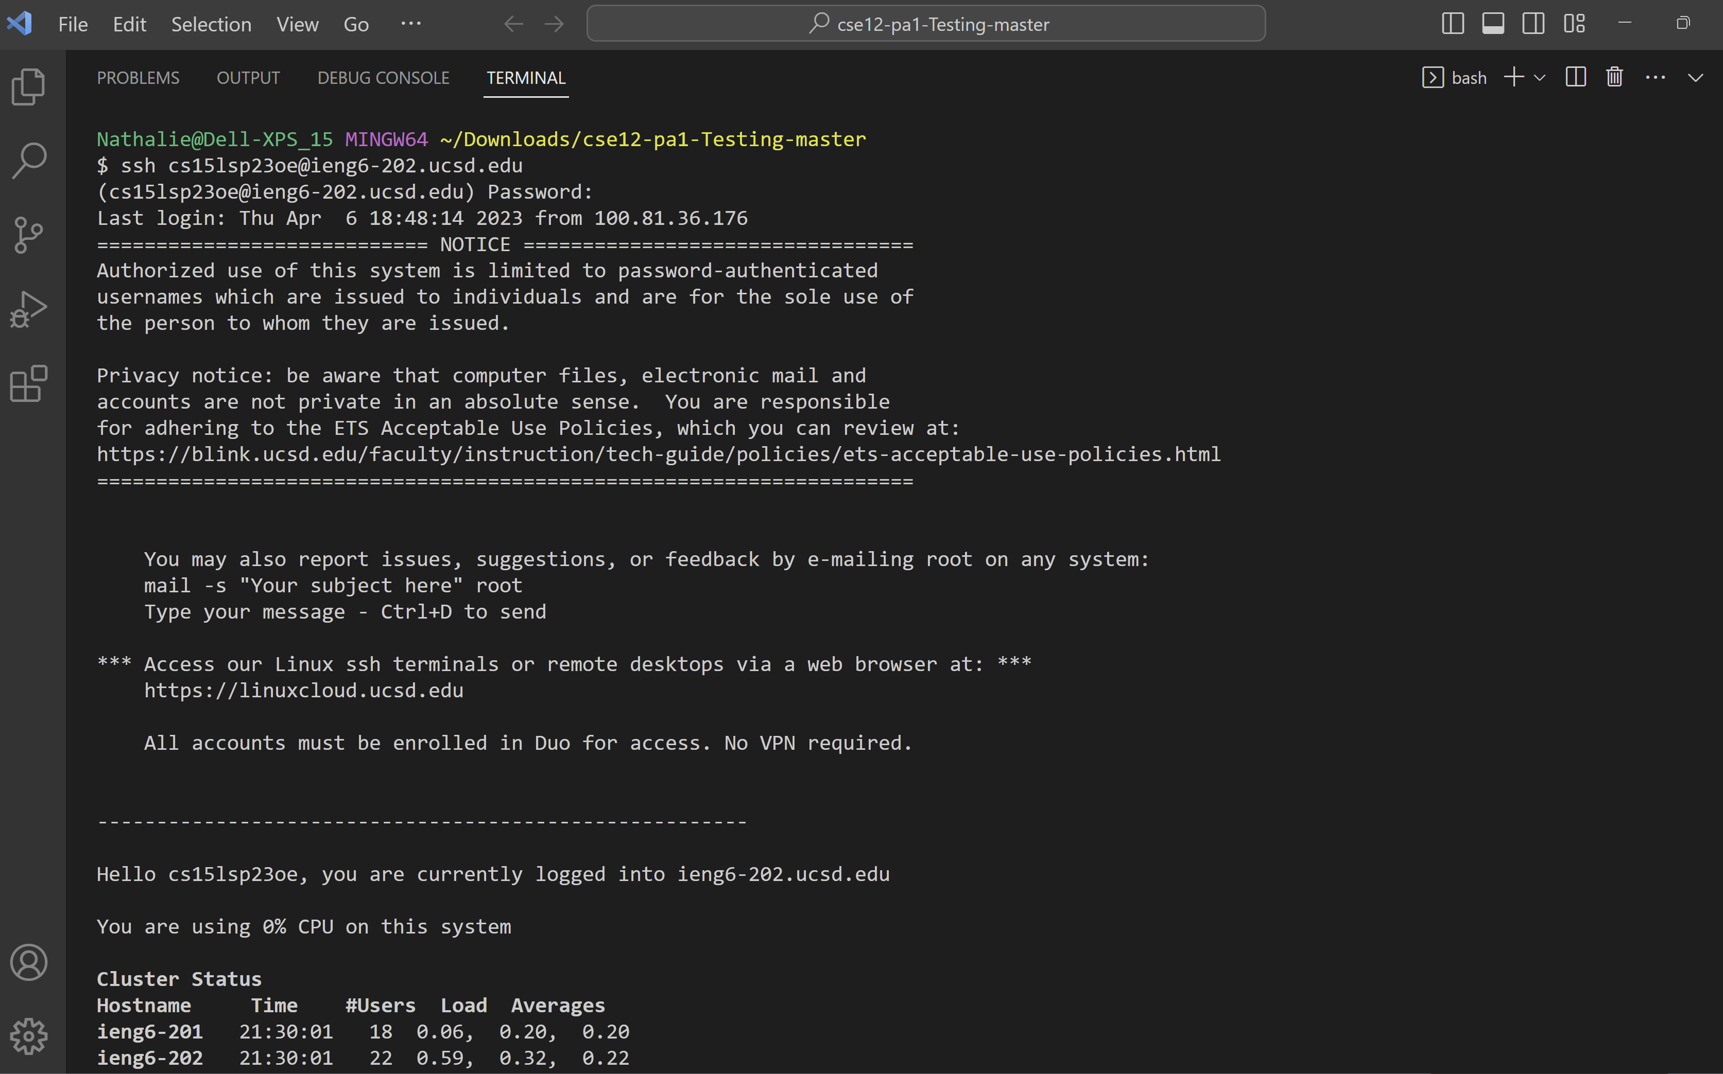Image resolution: width=1723 pixels, height=1074 pixels.
Task: Open the Extensions view icon
Action: pos(29,384)
